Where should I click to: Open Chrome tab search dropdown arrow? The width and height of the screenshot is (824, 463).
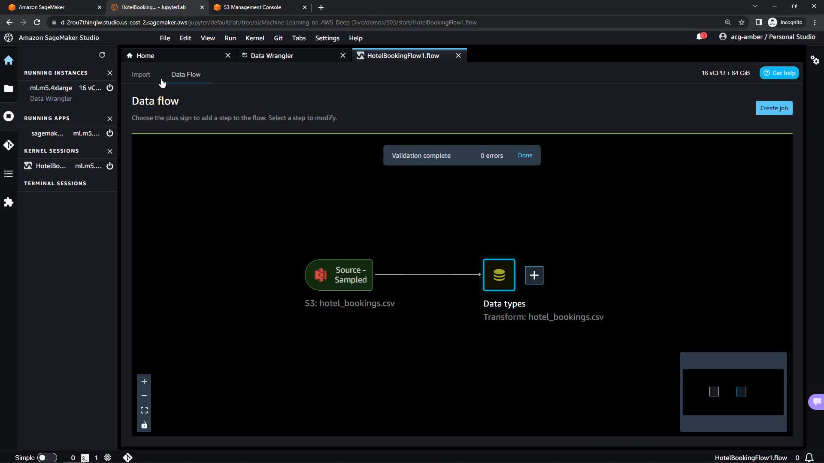click(x=754, y=6)
